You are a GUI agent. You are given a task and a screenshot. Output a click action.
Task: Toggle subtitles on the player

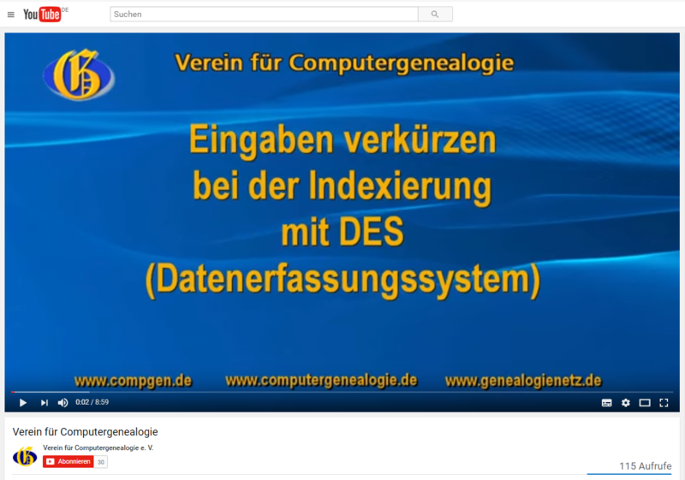pyautogui.click(x=606, y=402)
